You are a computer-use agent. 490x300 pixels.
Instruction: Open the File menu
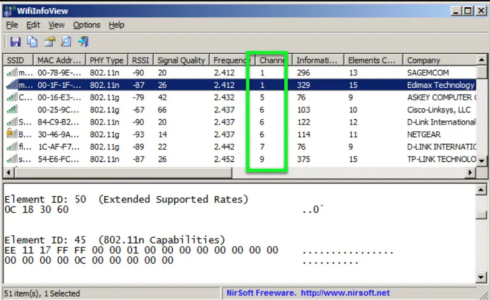(x=12, y=25)
